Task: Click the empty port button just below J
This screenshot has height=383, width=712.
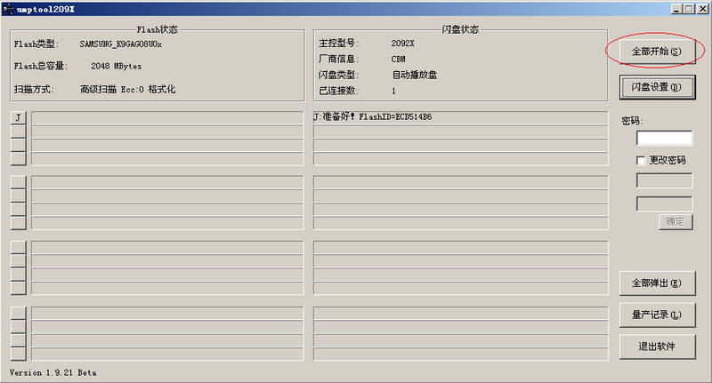Action: (19, 132)
